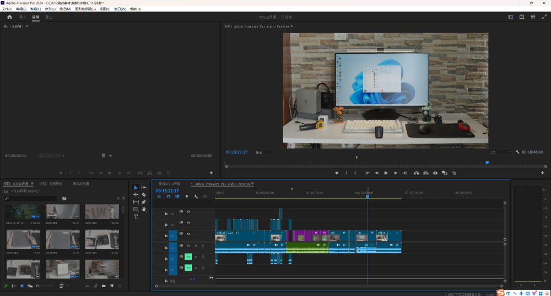Open the 窗口(W) menu

[x=120, y=9]
